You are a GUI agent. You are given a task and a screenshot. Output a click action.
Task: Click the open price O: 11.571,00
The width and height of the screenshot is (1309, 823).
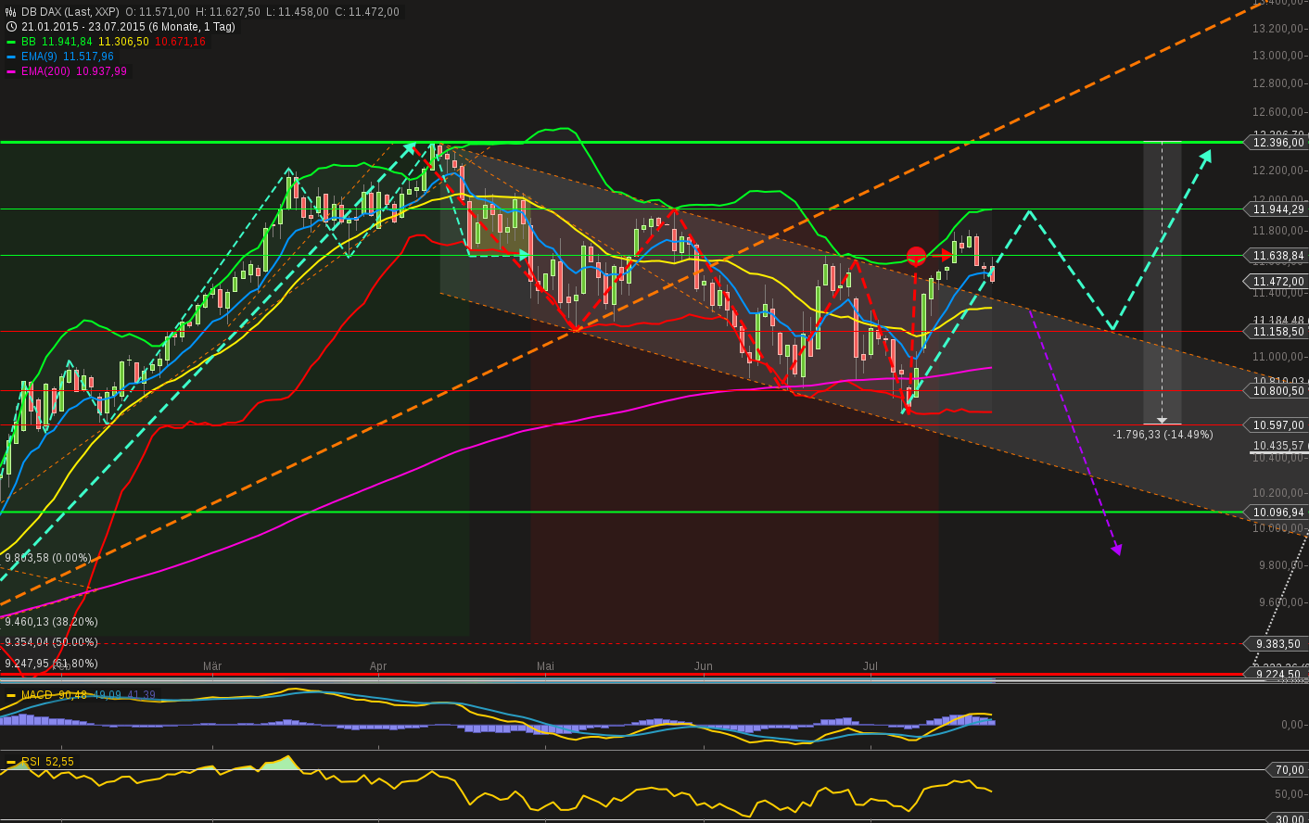click(158, 12)
